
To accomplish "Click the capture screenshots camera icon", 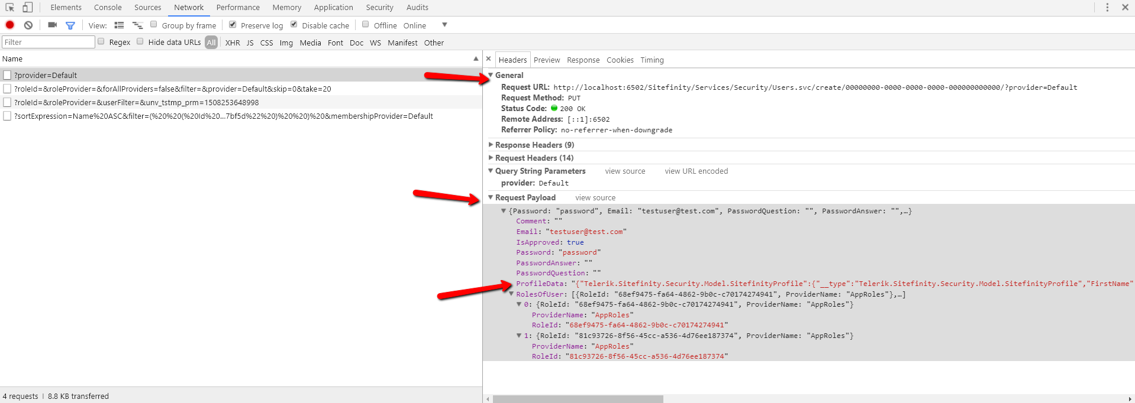I will coord(53,25).
